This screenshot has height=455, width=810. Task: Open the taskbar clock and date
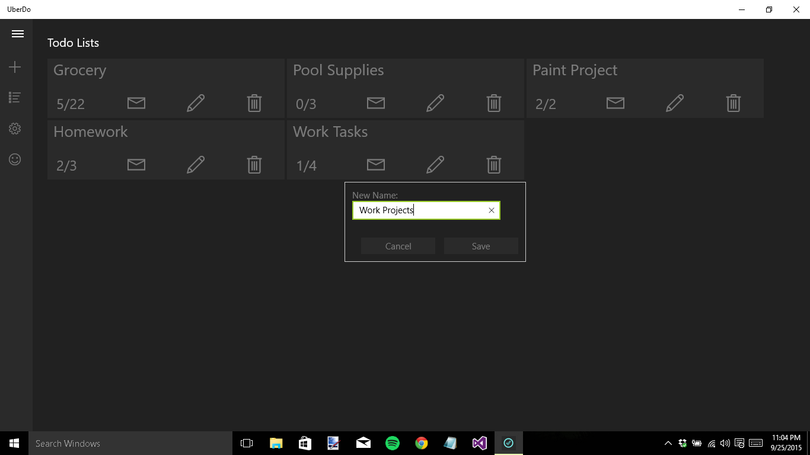(786, 443)
